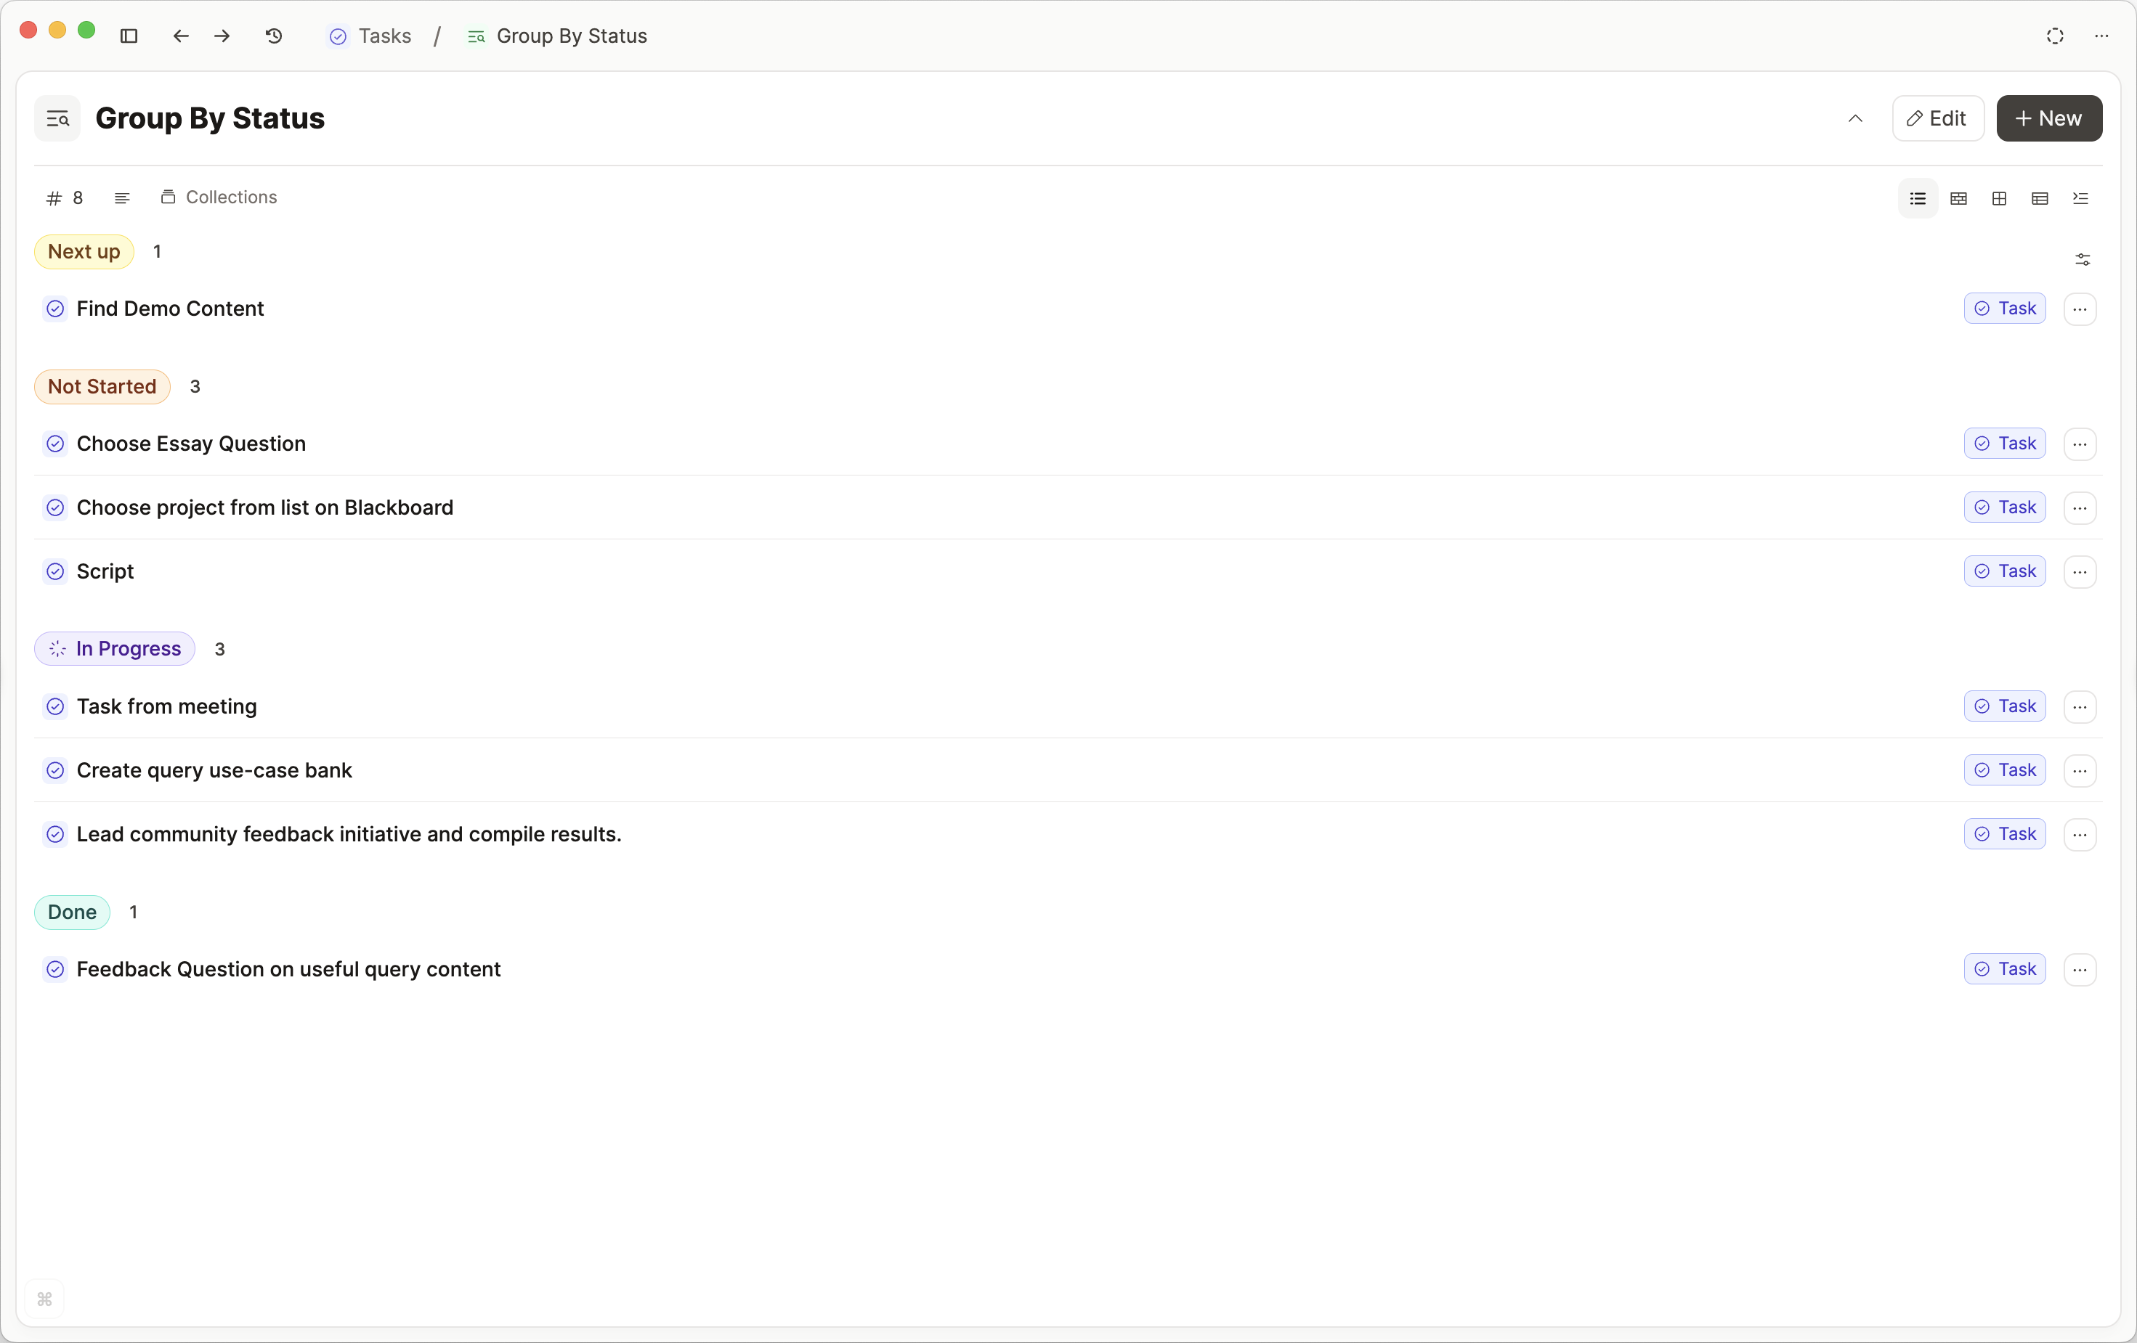Open the history clock icon

275,36
